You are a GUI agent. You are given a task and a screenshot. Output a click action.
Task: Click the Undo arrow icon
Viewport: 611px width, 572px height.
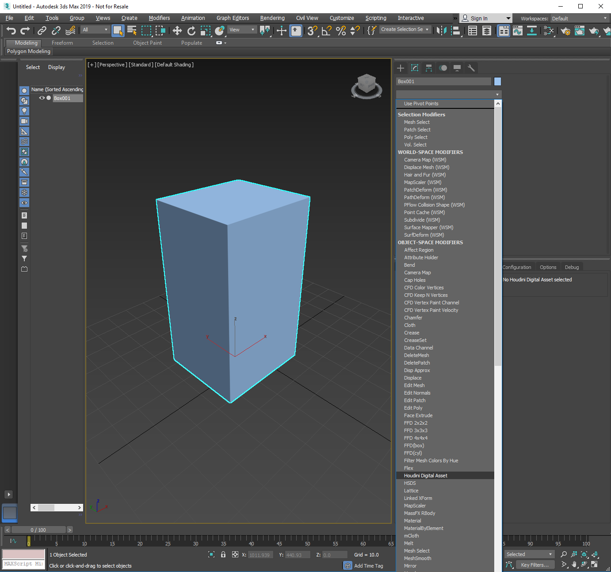[11, 31]
